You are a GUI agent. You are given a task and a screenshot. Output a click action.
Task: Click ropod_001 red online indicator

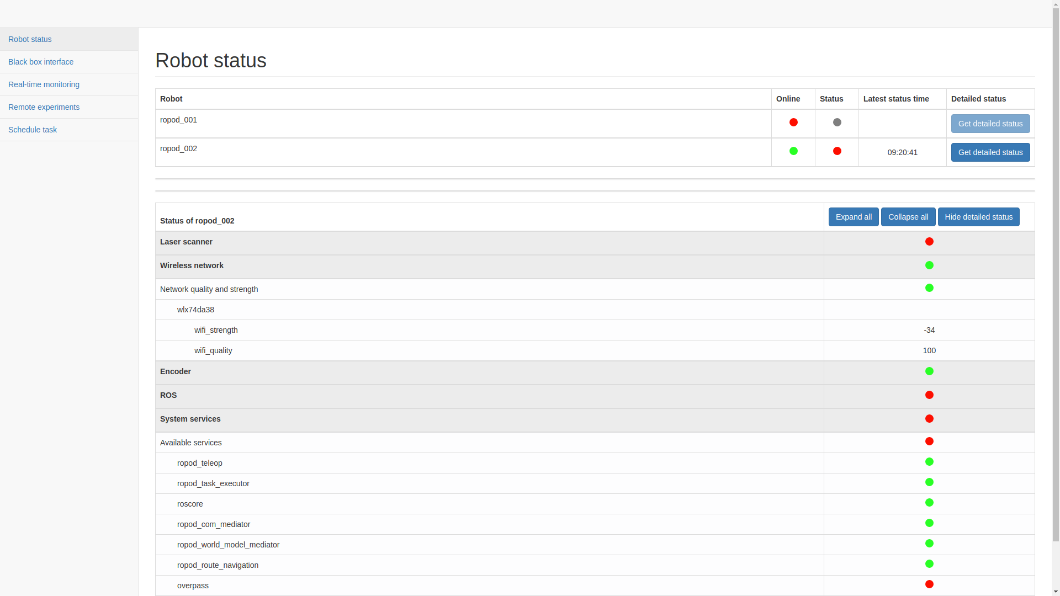click(793, 123)
